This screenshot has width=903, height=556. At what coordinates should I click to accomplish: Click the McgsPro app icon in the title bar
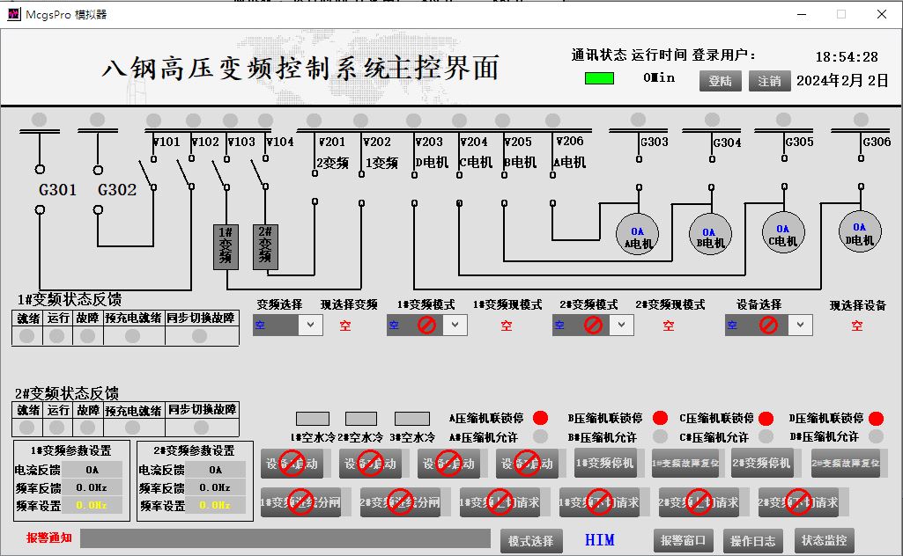(x=14, y=14)
